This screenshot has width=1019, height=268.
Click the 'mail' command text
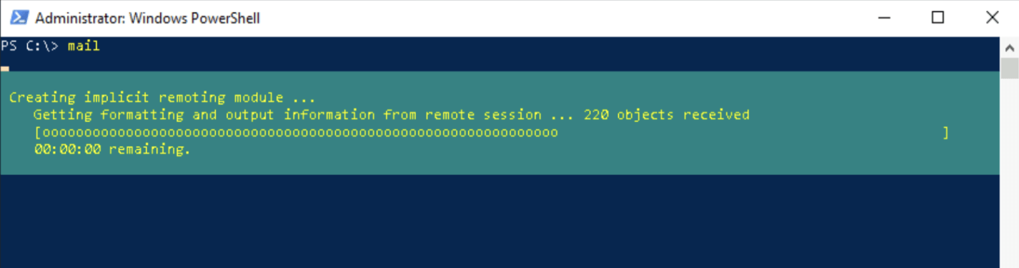84,46
